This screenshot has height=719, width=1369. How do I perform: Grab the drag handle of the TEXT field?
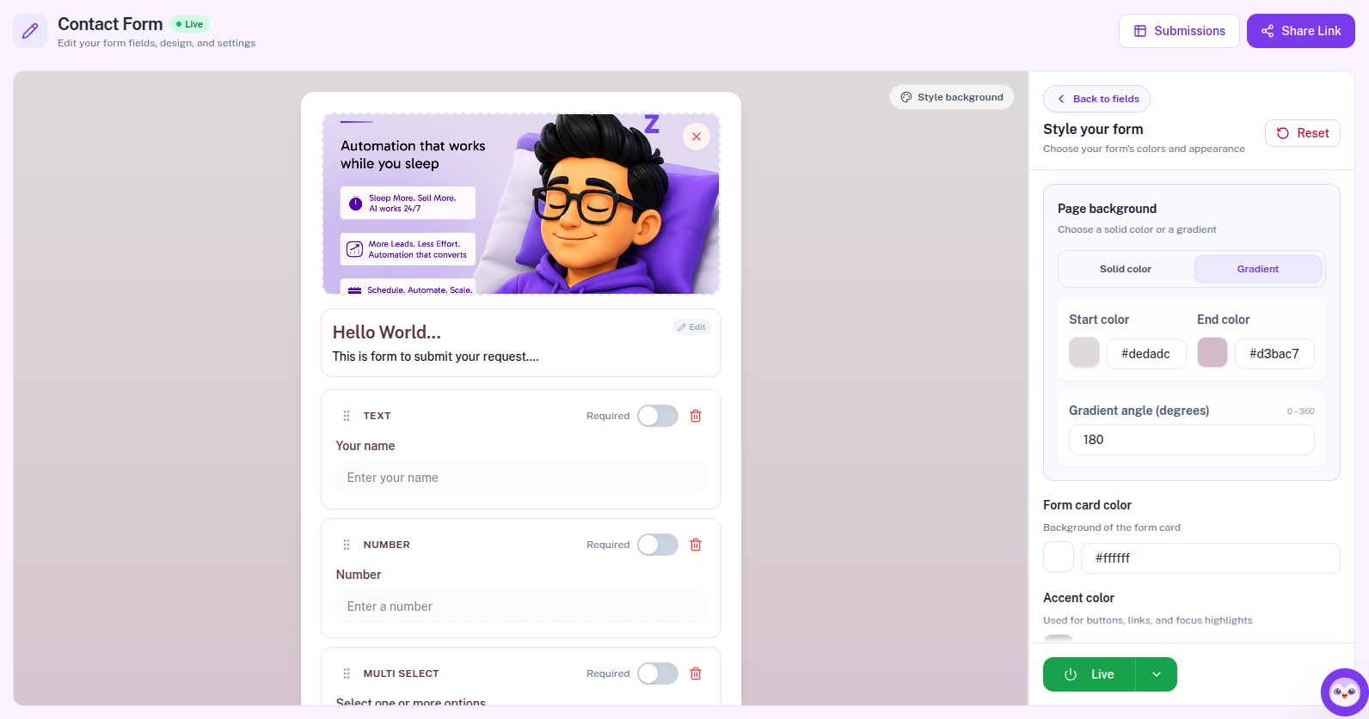[347, 416]
